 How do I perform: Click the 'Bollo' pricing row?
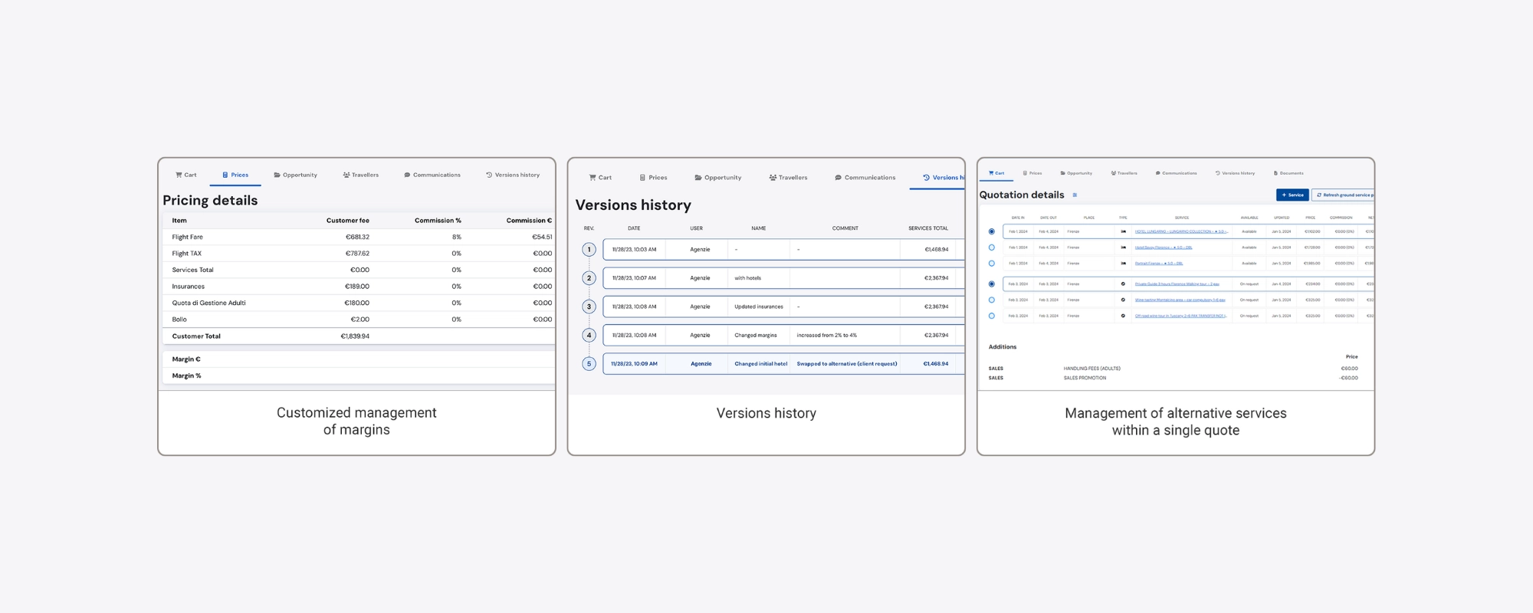[x=359, y=320]
